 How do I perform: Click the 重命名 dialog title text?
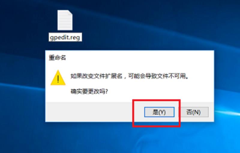click(x=57, y=58)
